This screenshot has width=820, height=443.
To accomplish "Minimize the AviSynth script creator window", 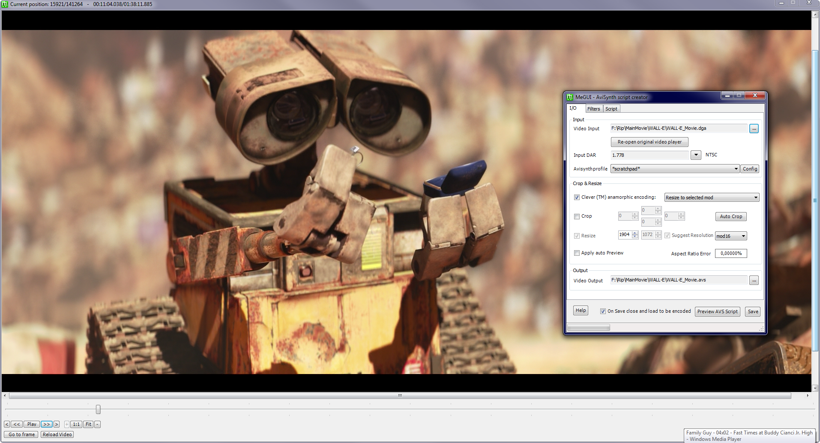I will point(727,96).
